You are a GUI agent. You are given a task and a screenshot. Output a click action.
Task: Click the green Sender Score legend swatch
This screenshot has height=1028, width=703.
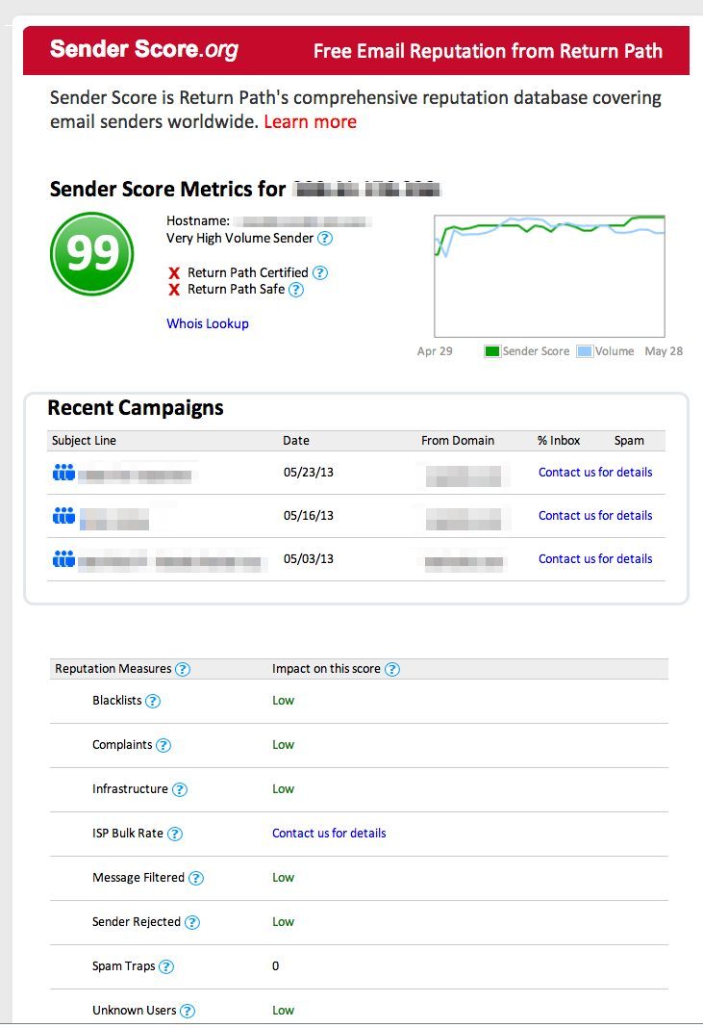pyautogui.click(x=492, y=351)
